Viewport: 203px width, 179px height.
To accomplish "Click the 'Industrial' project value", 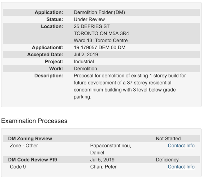I will tap(84, 62).
